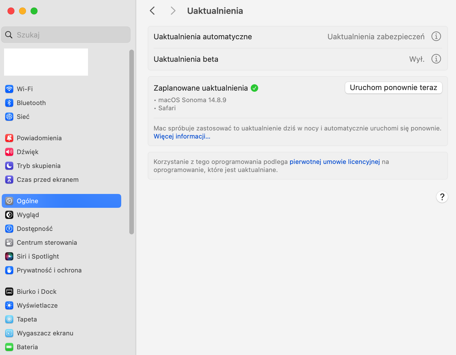Image resolution: width=456 pixels, height=355 pixels.
Task: Click the green zoom window button
Action: pos(34,11)
